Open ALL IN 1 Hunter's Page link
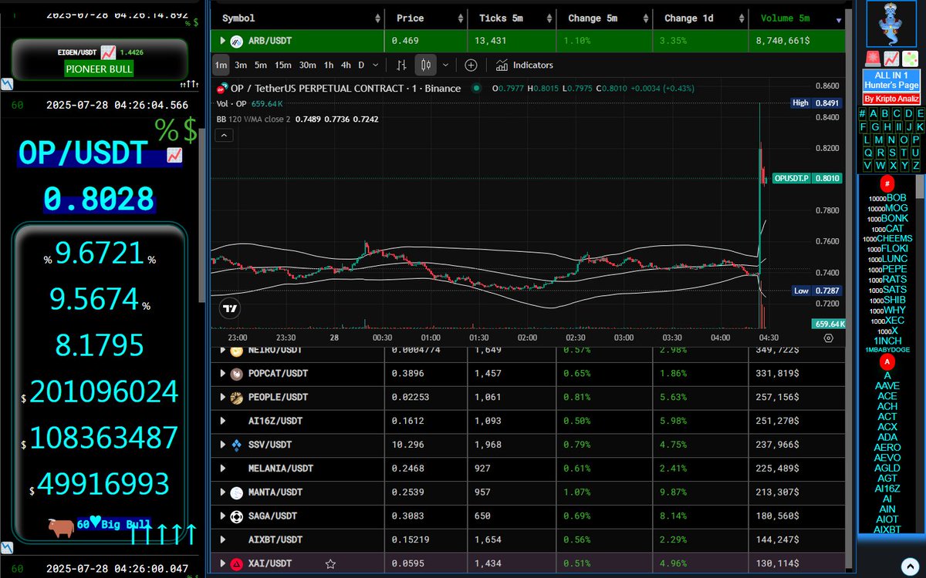This screenshot has height=578, width=926. click(891, 80)
